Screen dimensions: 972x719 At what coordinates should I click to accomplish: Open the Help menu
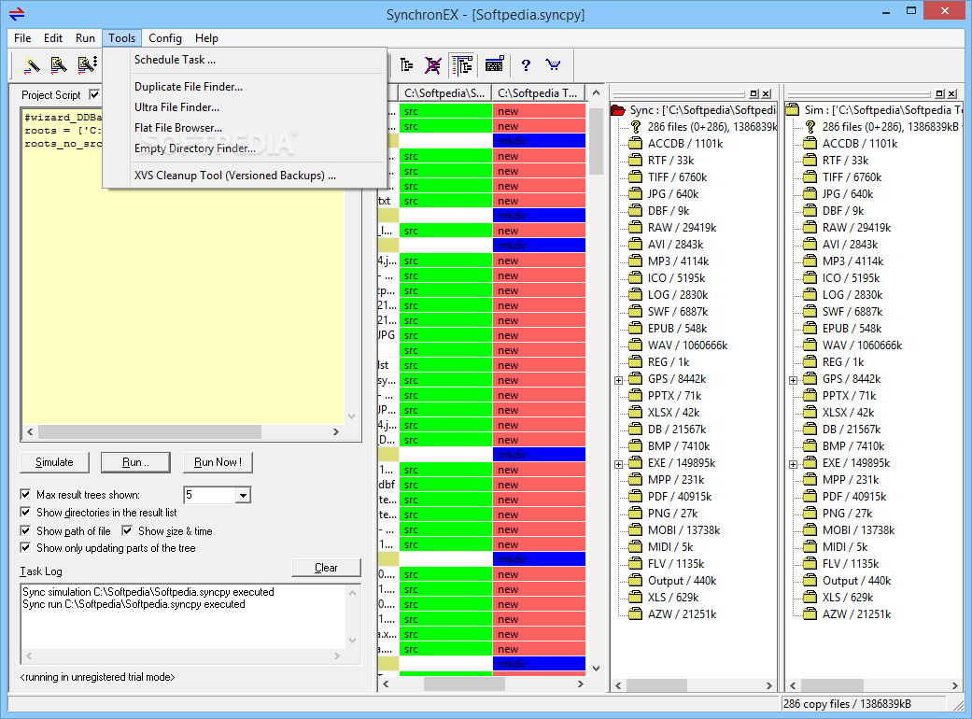[x=206, y=37]
